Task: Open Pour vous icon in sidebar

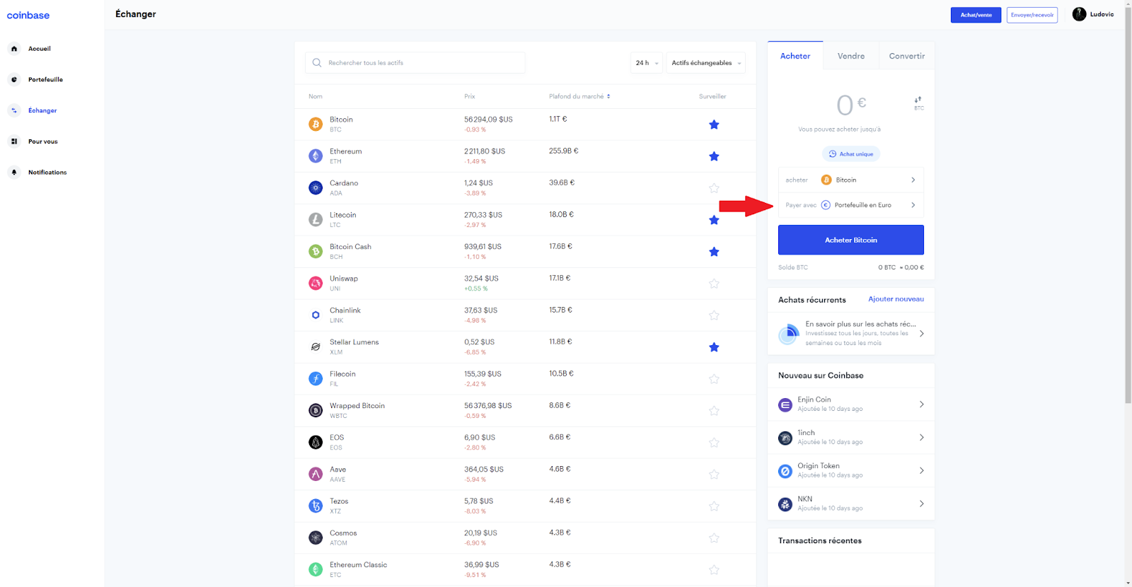Action: (x=14, y=141)
